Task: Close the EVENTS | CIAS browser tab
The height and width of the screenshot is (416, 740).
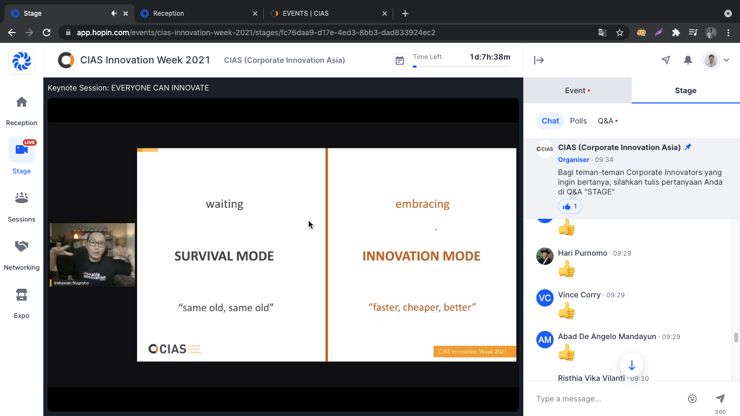Action: [x=385, y=14]
